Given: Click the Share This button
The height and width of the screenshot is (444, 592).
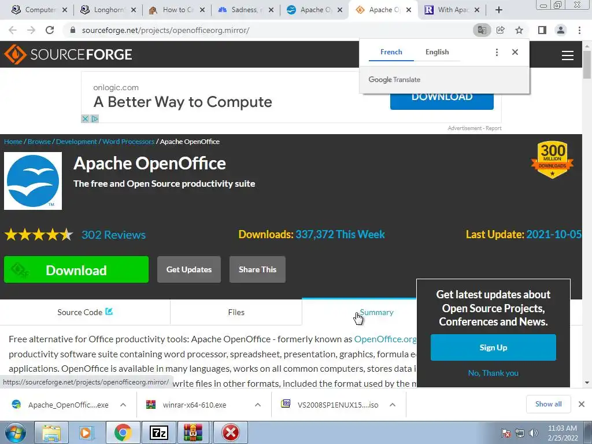Looking at the screenshot, I should click(257, 269).
